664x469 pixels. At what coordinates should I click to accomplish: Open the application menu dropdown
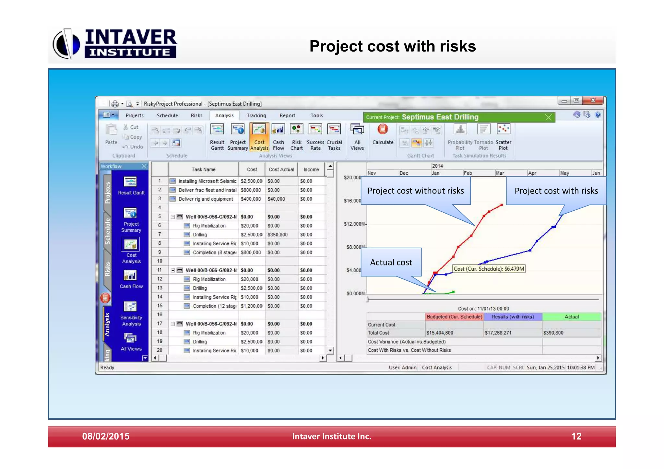click(108, 115)
